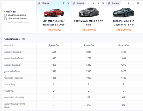Pin the Mazda MX-5 column with paperclip icon
This screenshot has height=111, width=143.
74,3
